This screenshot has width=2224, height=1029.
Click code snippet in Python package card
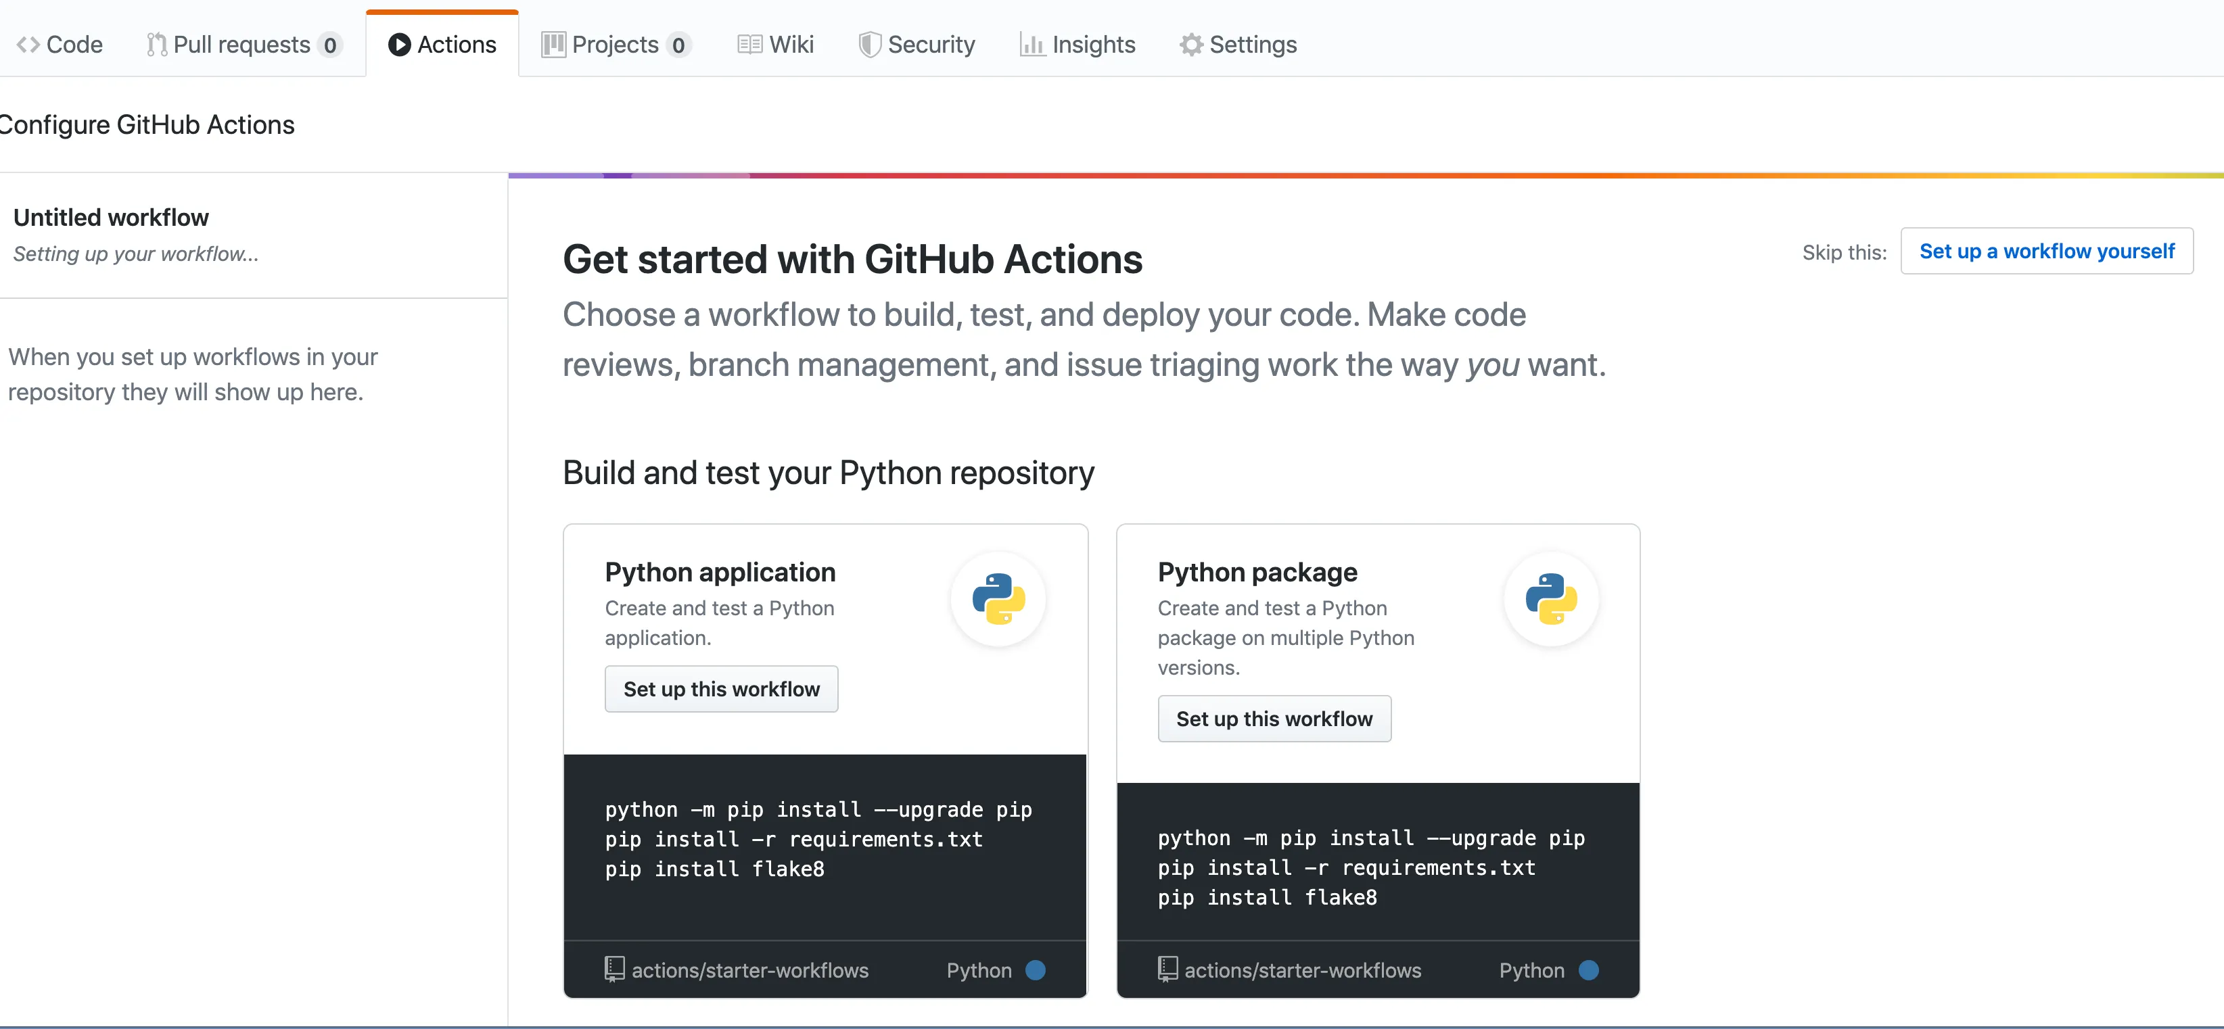(1371, 867)
